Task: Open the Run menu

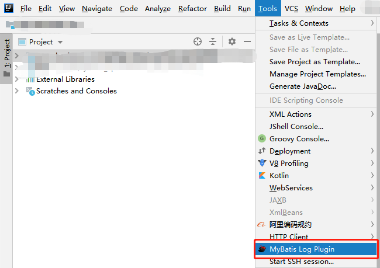Action: point(244,9)
